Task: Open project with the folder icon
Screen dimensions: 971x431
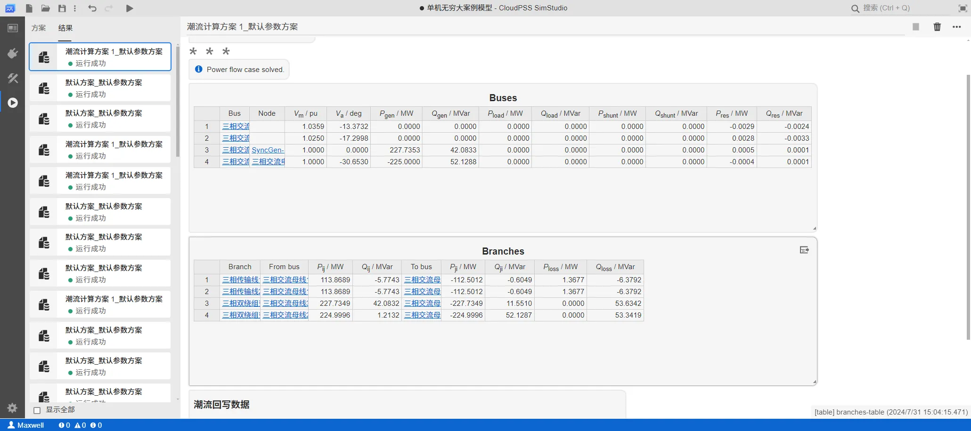Action: click(x=45, y=8)
